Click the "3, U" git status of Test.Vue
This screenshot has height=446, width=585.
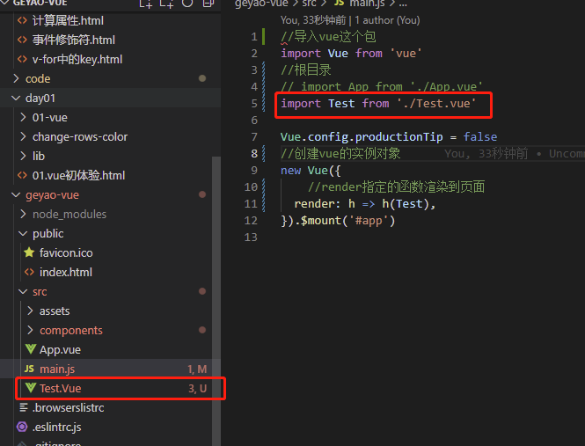[x=197, y=389]
